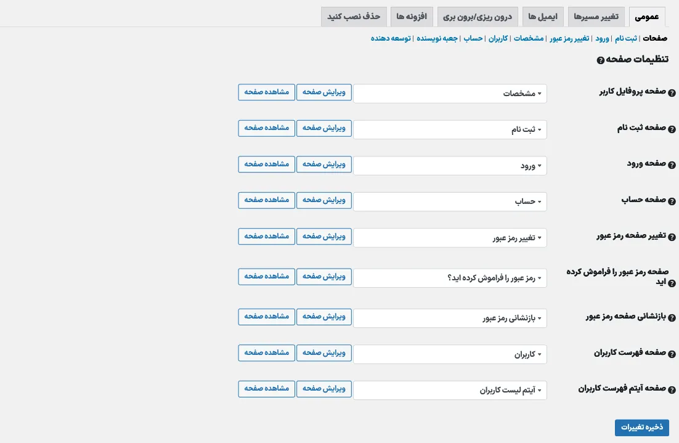
Task: Click ویرایش صفحه for آیتم لیست کاربران row
Action: click(324, 389)
